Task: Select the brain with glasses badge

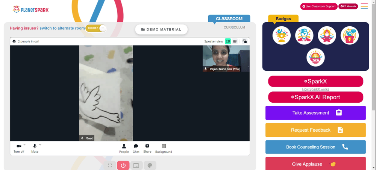Action: click(315, 58)
